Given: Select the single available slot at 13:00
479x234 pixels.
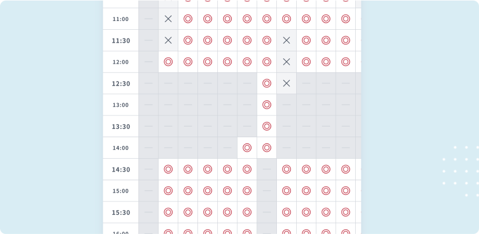Looking at the screenshot, I should click(267, 104).
